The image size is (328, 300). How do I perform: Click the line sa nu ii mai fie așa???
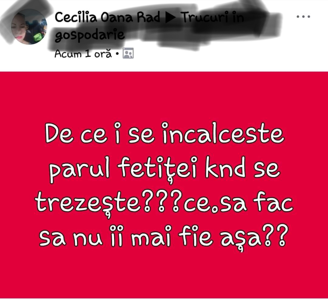click(x=164, y=237)
